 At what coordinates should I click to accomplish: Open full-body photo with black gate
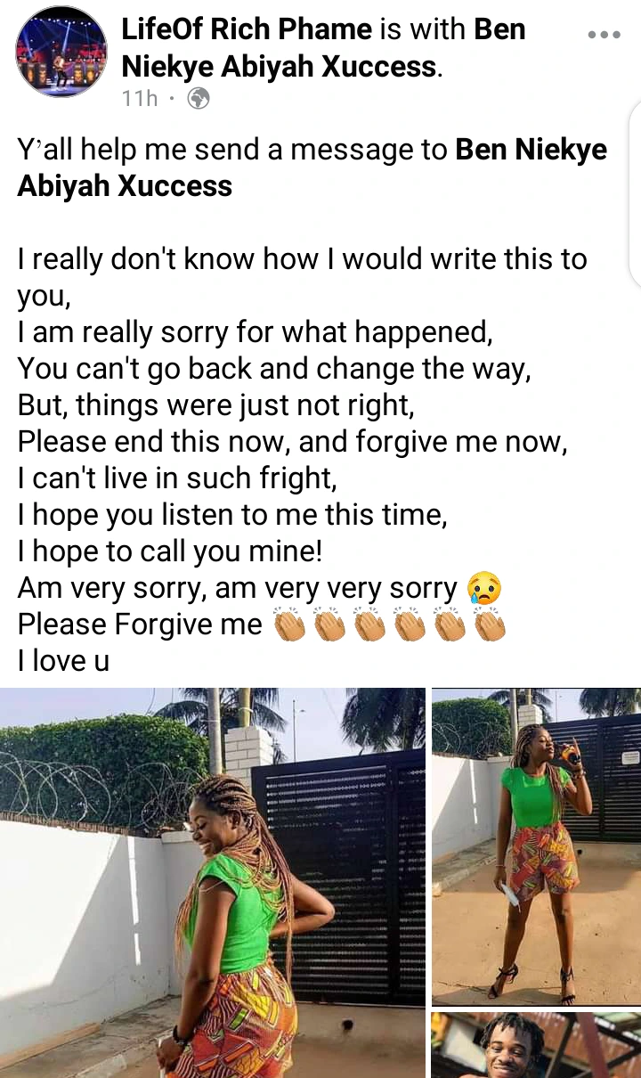point(536,846)
